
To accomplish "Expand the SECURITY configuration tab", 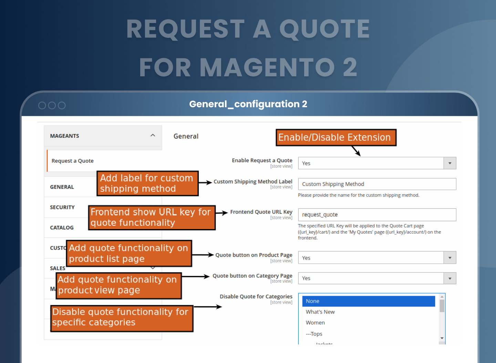I will click(62, 207).
